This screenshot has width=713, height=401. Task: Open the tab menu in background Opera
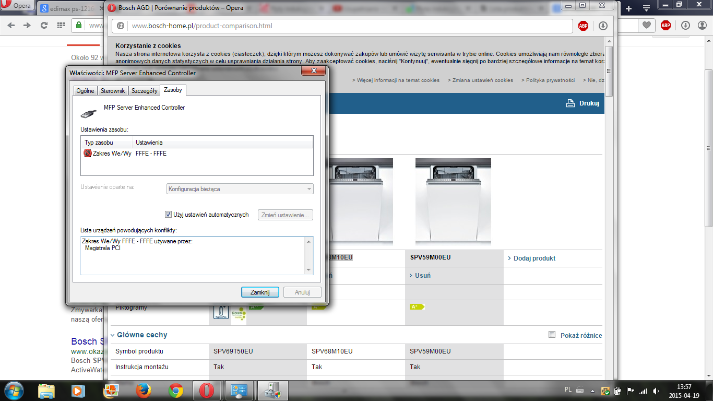646,8
